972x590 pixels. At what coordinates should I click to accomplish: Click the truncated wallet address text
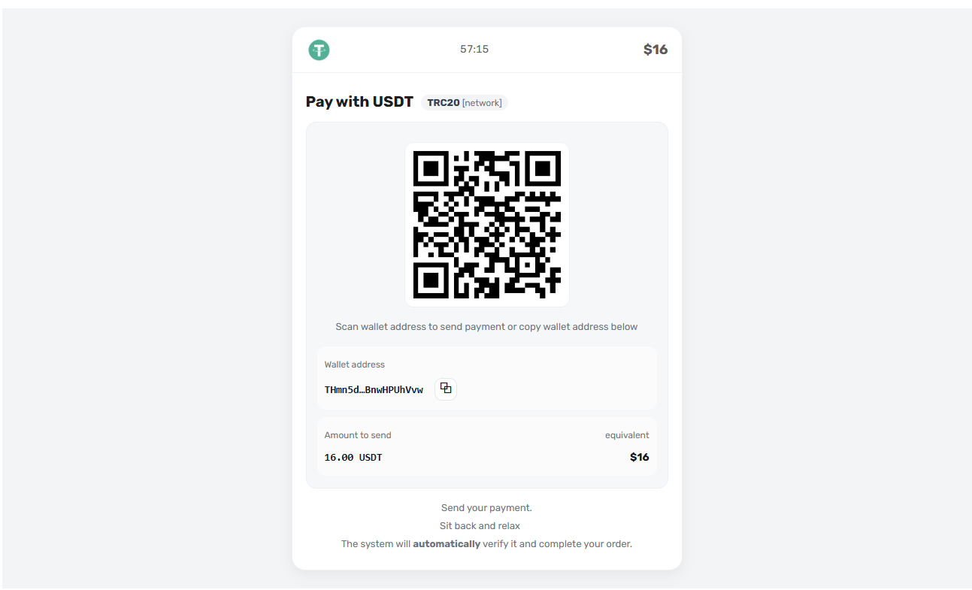[373, 389]
